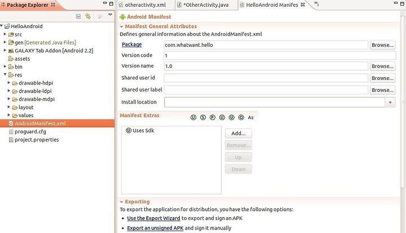The height and width of the screenshot is (233, 406).
Task: Expand the bin folder arrow
Action: pyautogui.click(x=5, y=66)
